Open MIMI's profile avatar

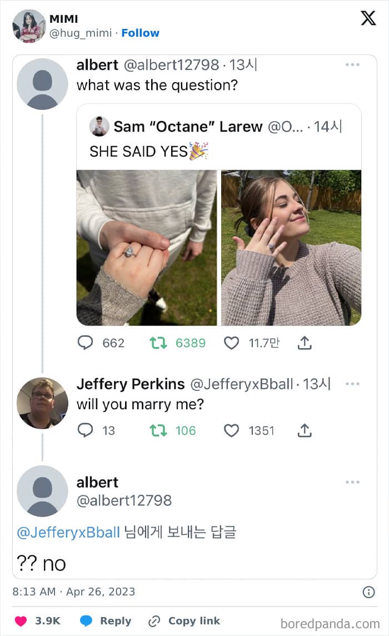point(29,26)
